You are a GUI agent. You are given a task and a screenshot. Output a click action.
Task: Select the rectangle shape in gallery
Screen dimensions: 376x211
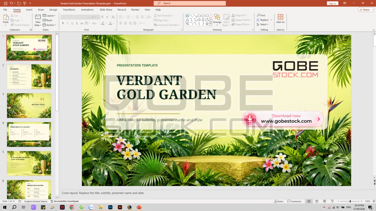click(x=199, y=16)
